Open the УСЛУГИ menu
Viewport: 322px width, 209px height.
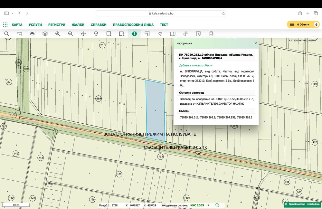(35, 24)
